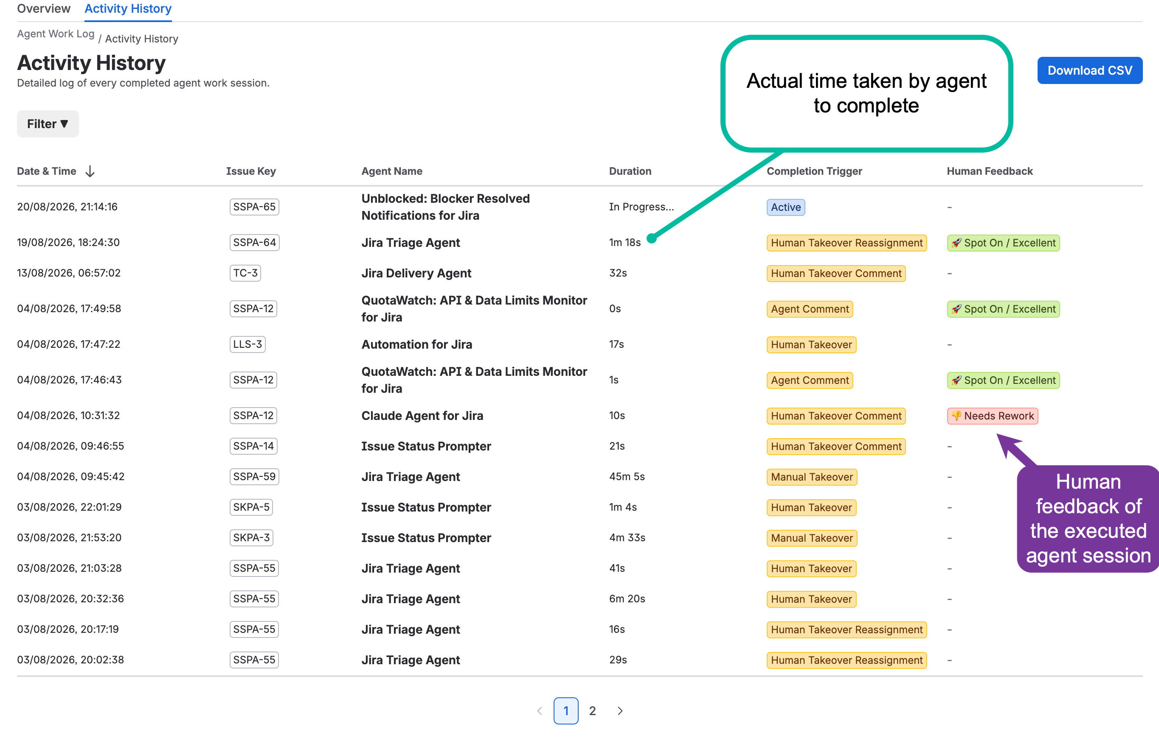Click the Duration column header
Image resolution: width=1159 pixels, height=741 pixels.
[x=630, y=171]
